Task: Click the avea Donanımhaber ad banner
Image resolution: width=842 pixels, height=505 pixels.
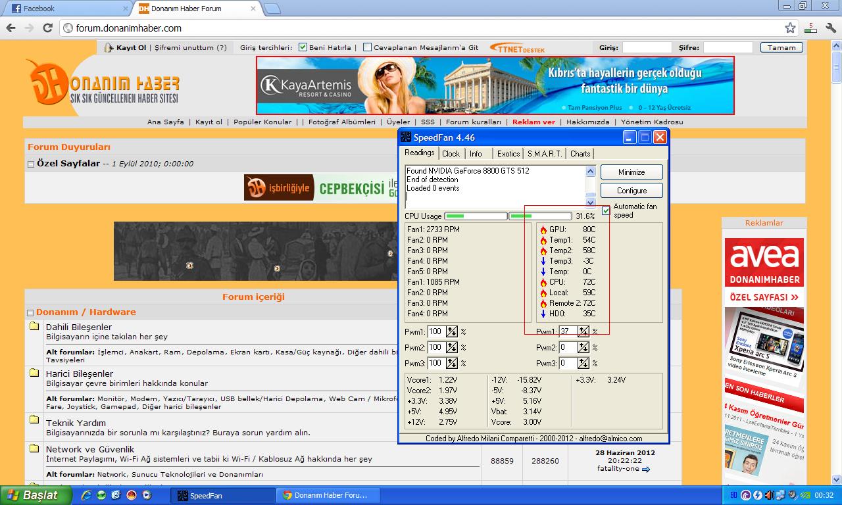Action: tap(764, 273)
